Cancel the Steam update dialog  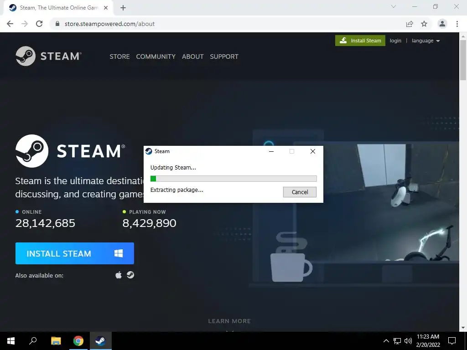300,192
